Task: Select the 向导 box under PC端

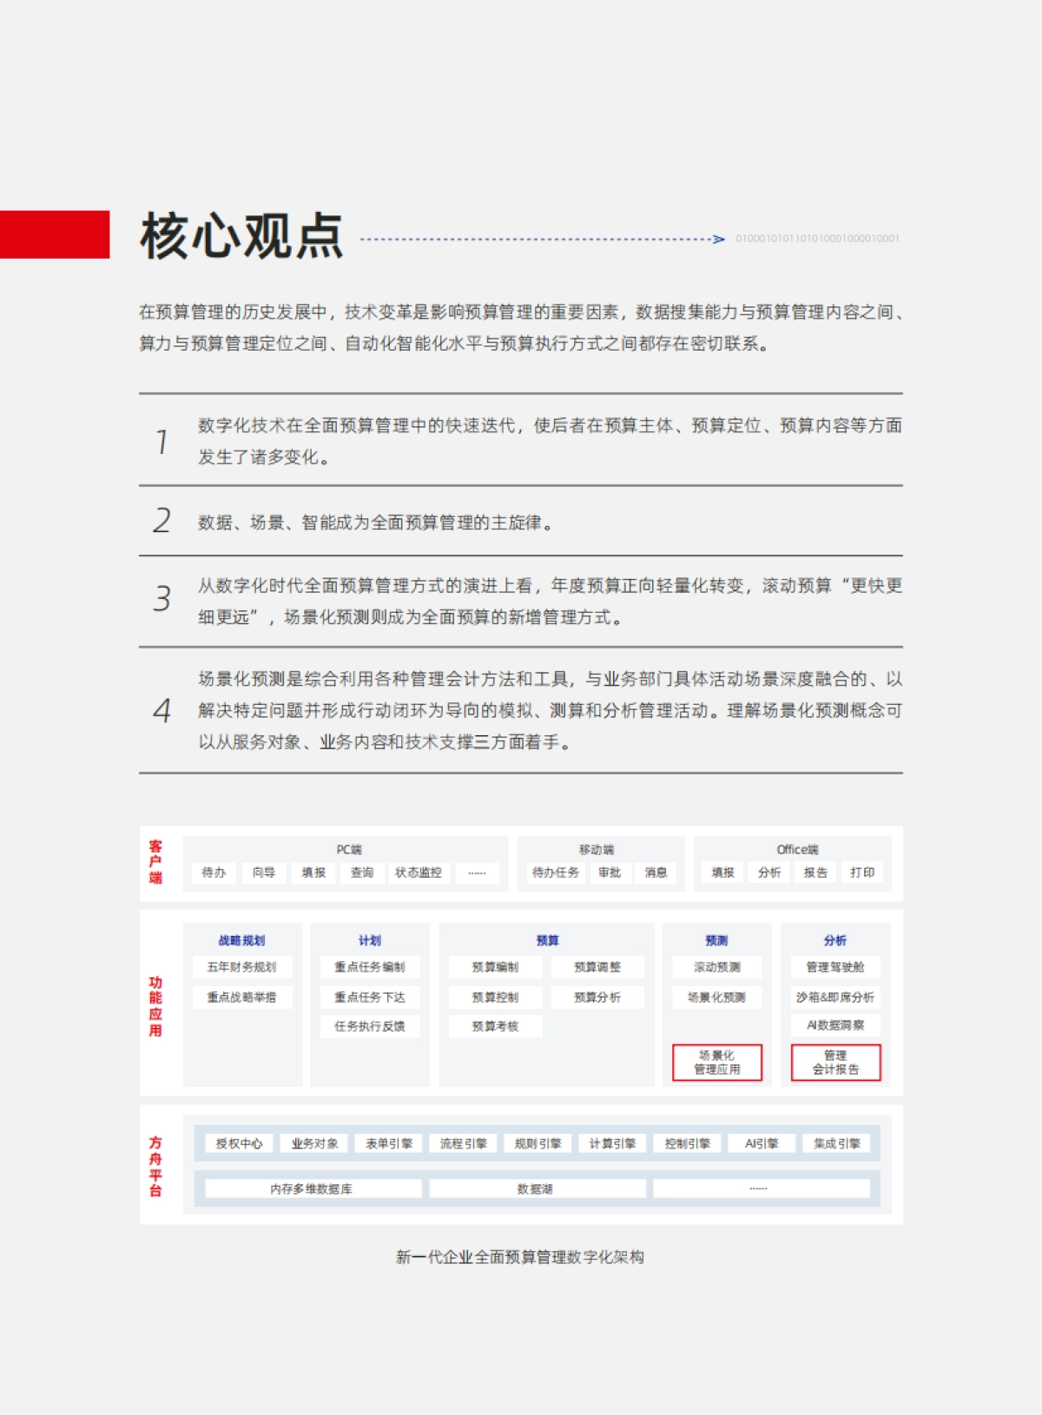Action: click(264, 872)
